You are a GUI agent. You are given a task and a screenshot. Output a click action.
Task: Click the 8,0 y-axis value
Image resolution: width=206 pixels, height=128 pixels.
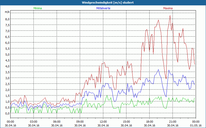point(7,19)
